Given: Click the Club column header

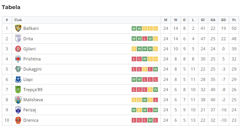Looking at the screenshot, I should coord(18,20).
